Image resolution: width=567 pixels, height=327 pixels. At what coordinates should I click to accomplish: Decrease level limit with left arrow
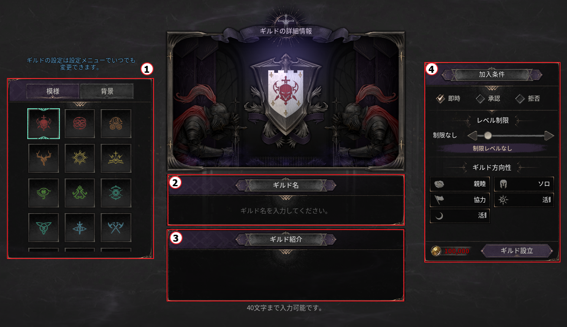pyautogui.click(x=472, y=136)
